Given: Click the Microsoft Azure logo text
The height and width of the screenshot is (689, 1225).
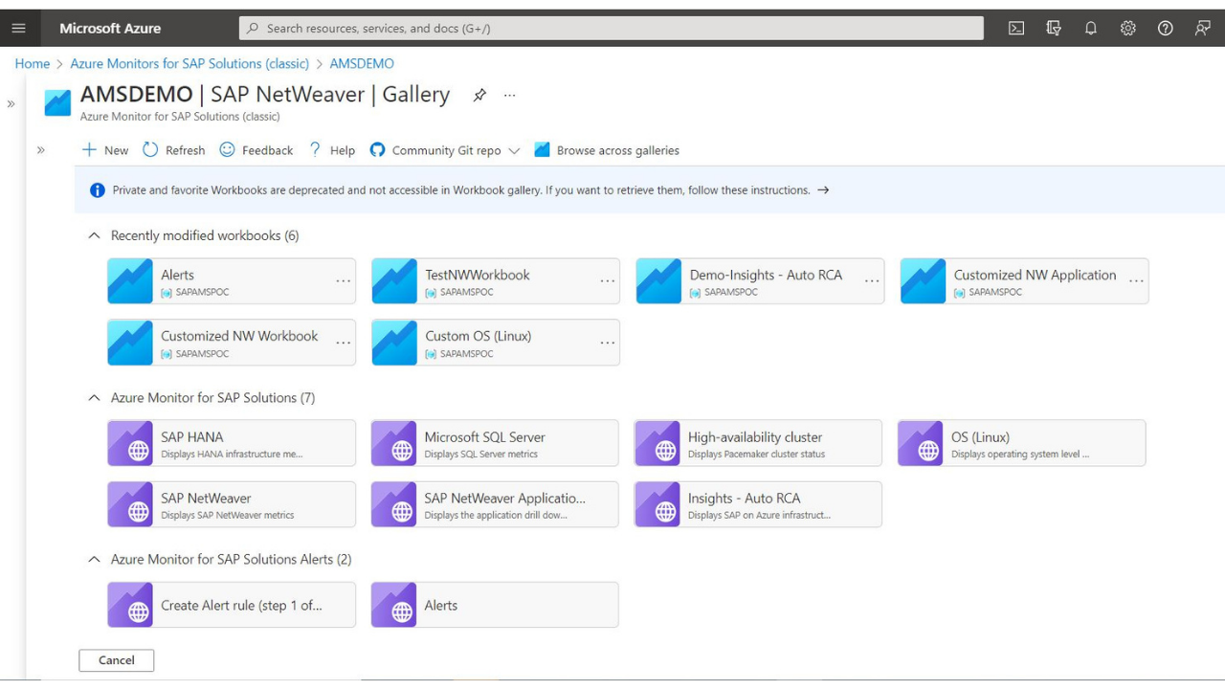Looking at the screenshot, I should point(110,29).
